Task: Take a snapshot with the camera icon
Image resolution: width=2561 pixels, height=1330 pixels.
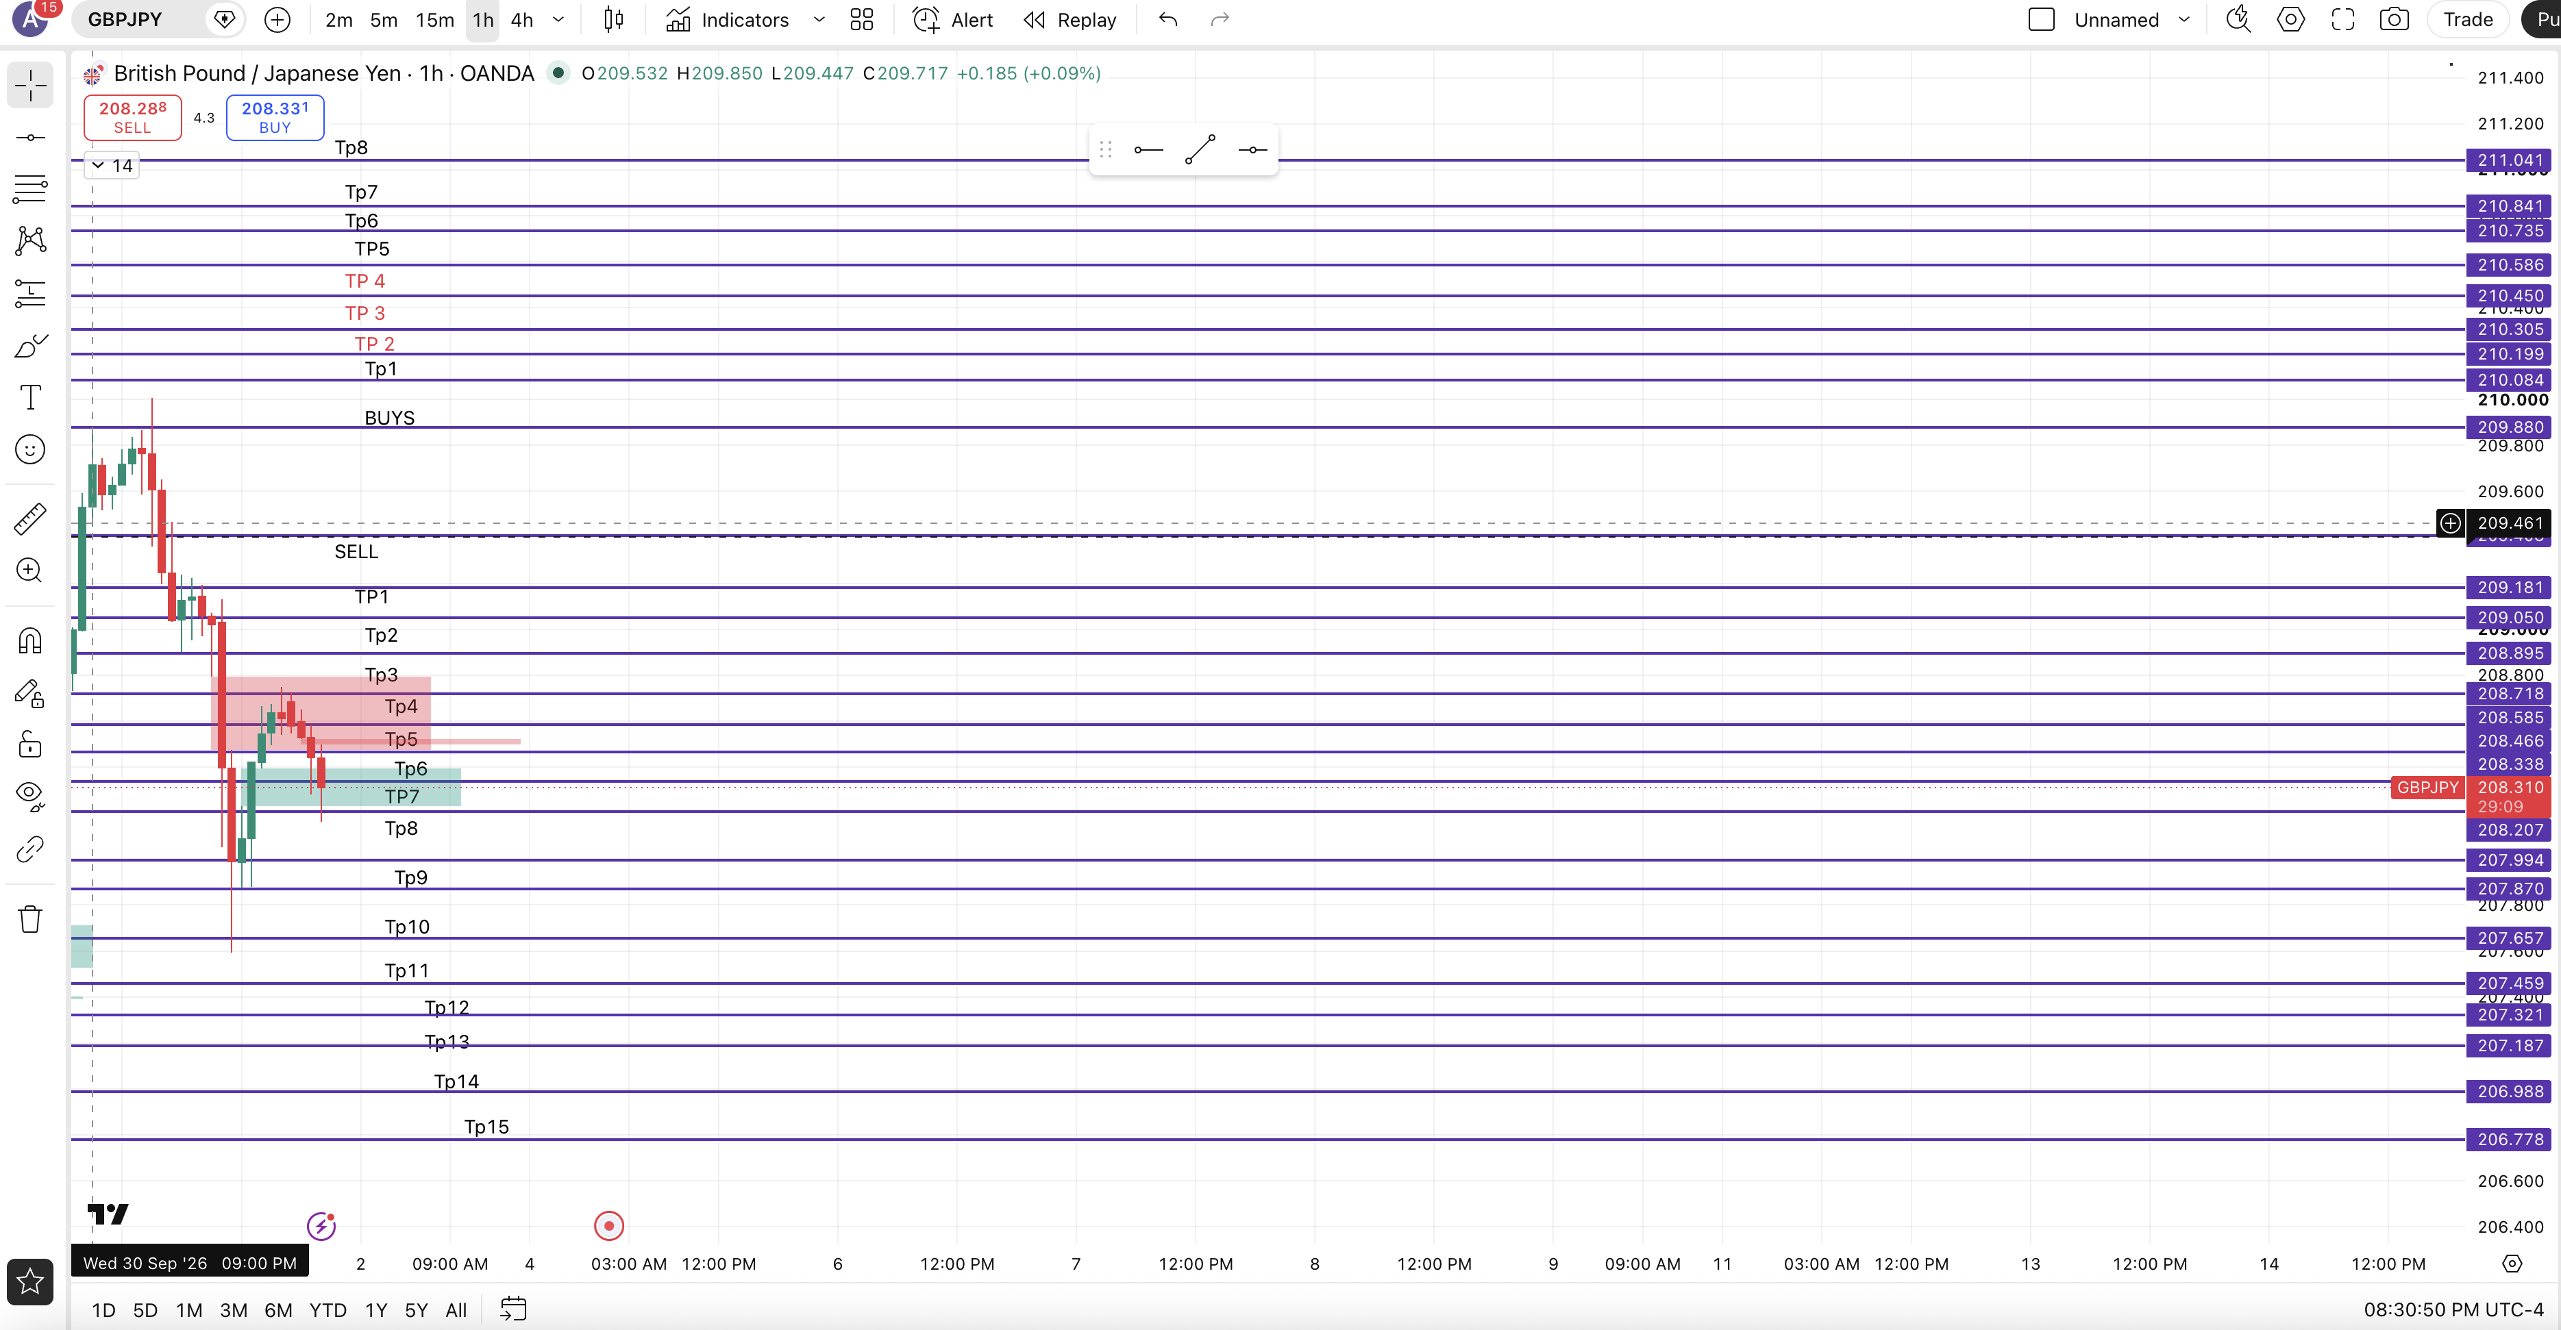Action: tap(2394, 20)
